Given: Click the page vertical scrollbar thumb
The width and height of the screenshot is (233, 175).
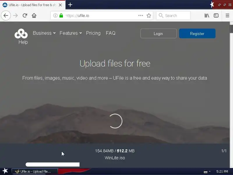Looking at the screenshot, I should click(x=231, y=29).
